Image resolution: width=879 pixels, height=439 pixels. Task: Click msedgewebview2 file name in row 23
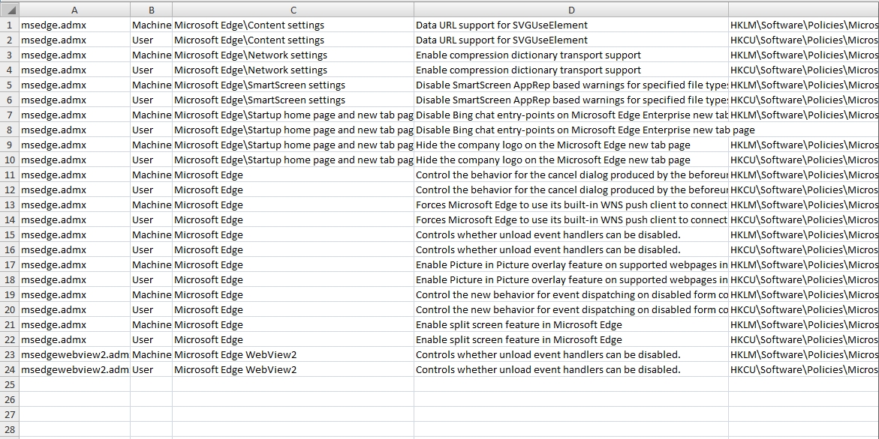(74, 354)
